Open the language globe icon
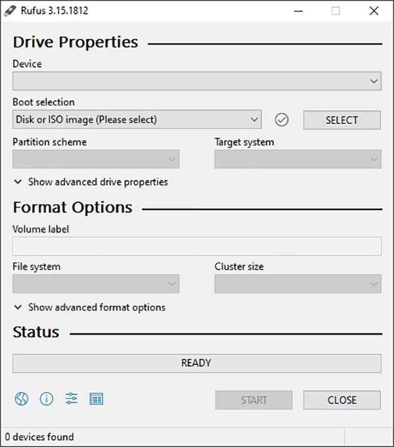 (22, 399)
